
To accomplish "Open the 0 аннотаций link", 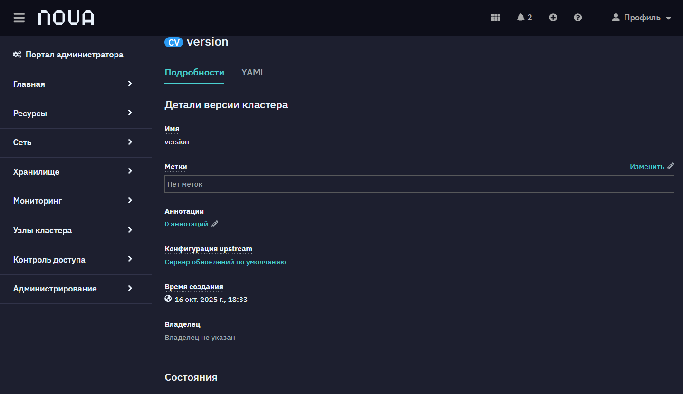I will coord(186,224).
